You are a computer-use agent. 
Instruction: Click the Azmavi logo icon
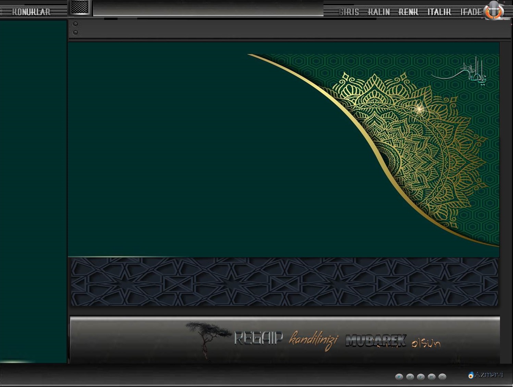[x=471, y=375]
